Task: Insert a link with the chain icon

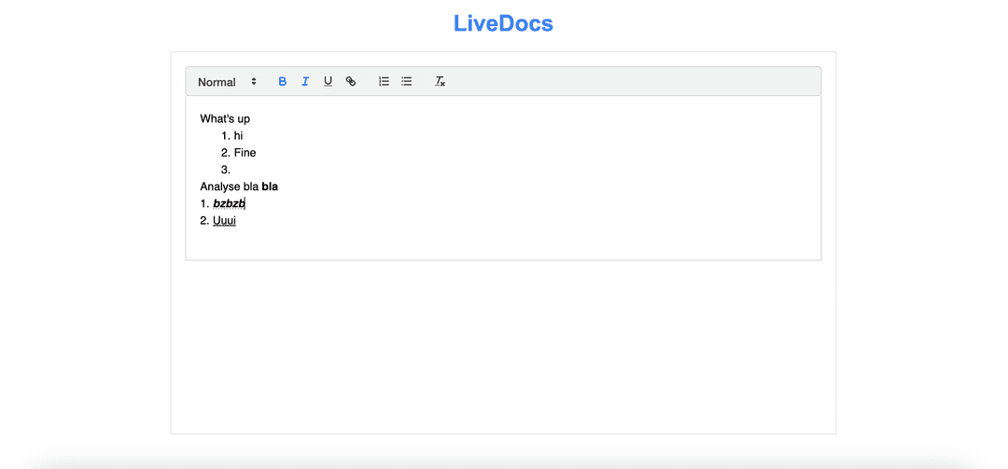Action: (350, 82)
